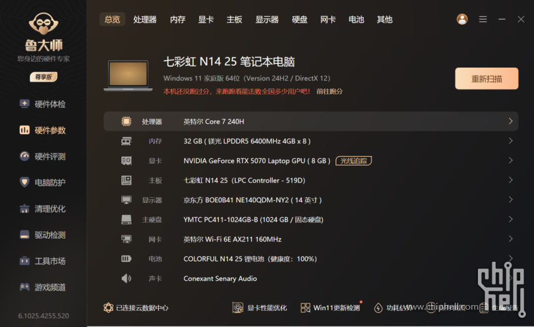Click the processor chip icon
Screen dimensions: 534x327
click(x=127, y=121)
